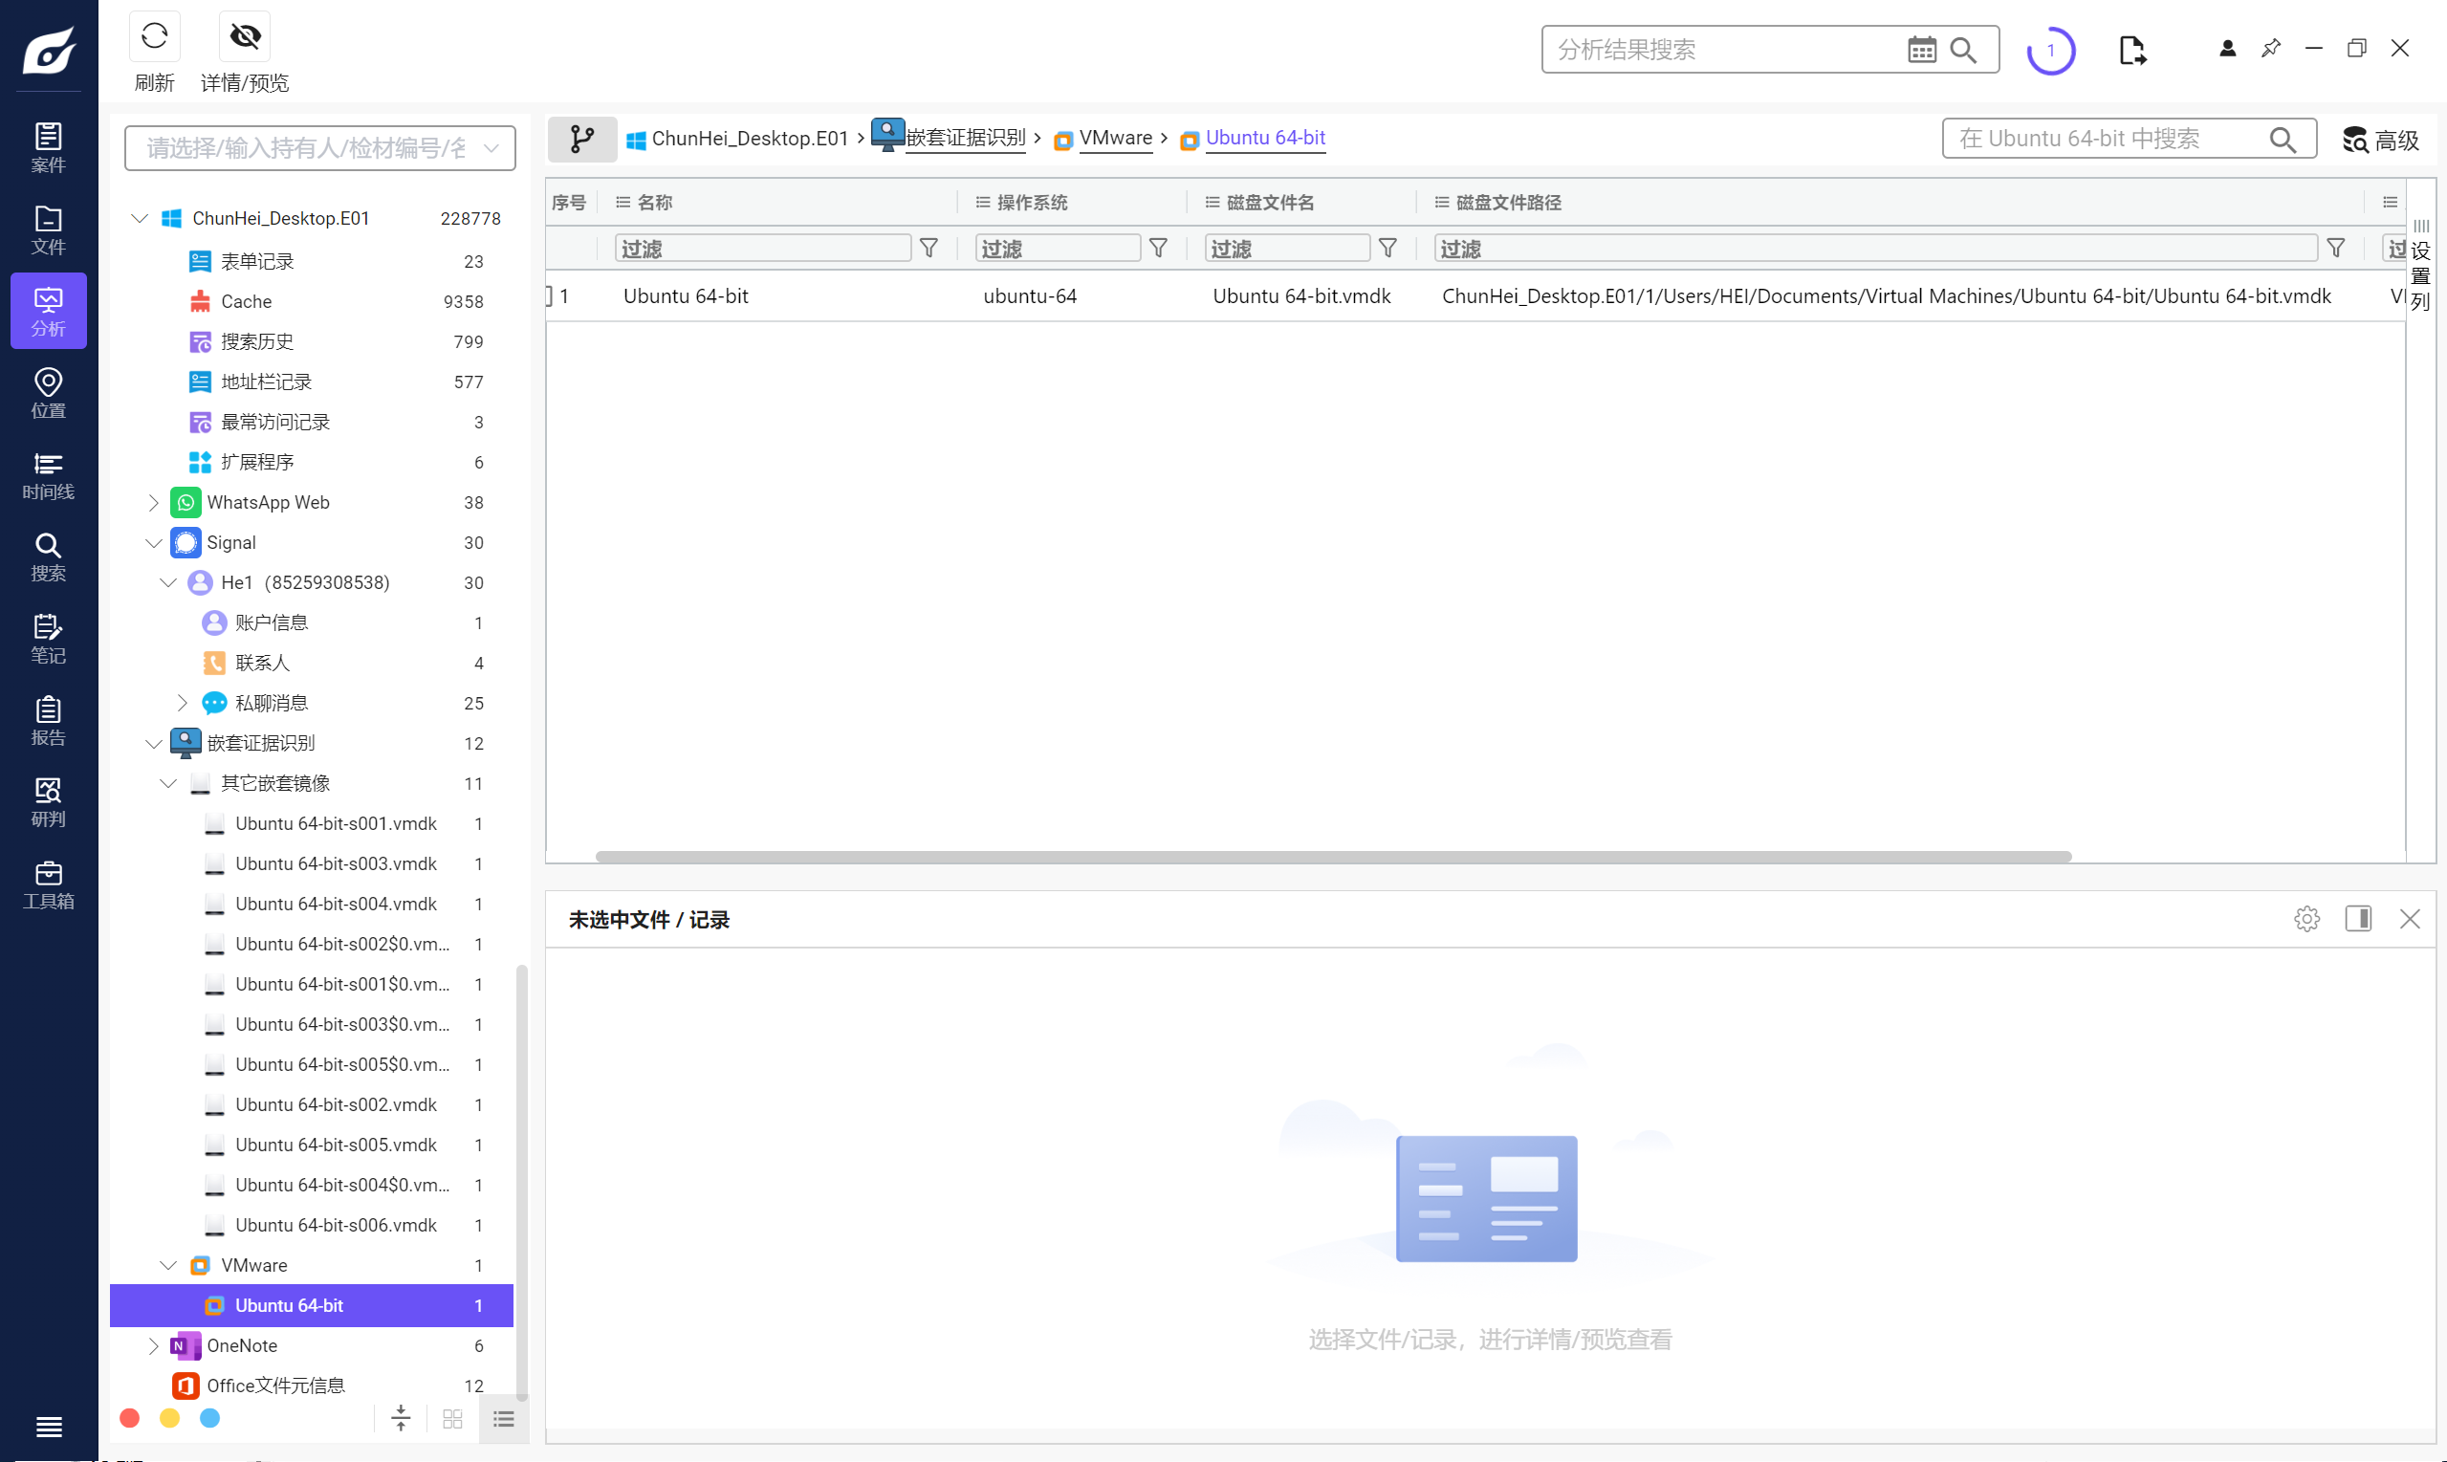Open the 案件 case sidebar tab
Viewport: 2447px width, 1462px height.
pyautogui.click(x=48, y=148)
